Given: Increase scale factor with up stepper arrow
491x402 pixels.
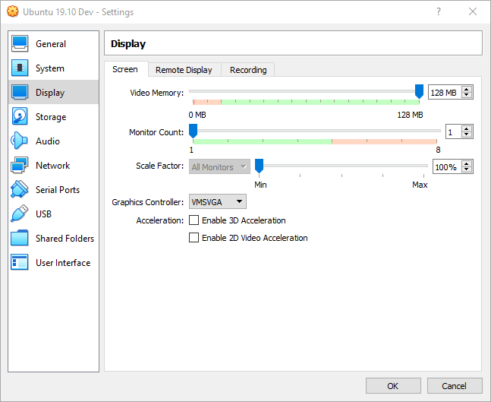Looking at the screenshot, I should [467, 163].
